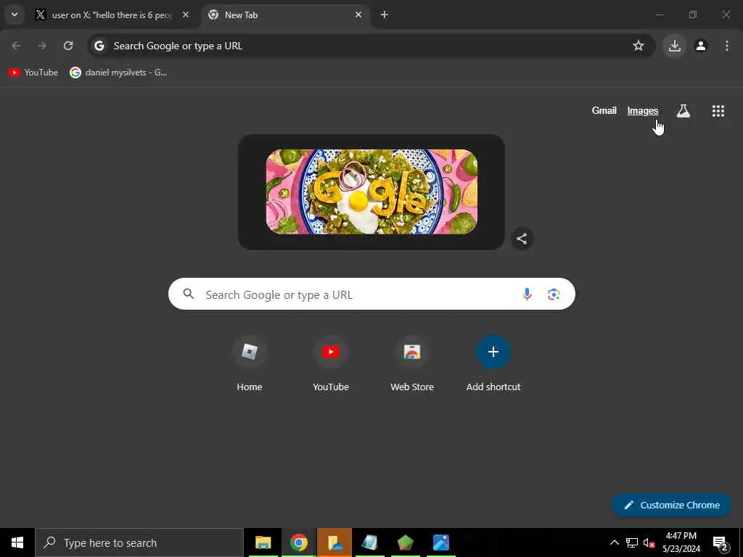Open the YouTube shortcut tile
743x557 pixels.
coord(331,364)
